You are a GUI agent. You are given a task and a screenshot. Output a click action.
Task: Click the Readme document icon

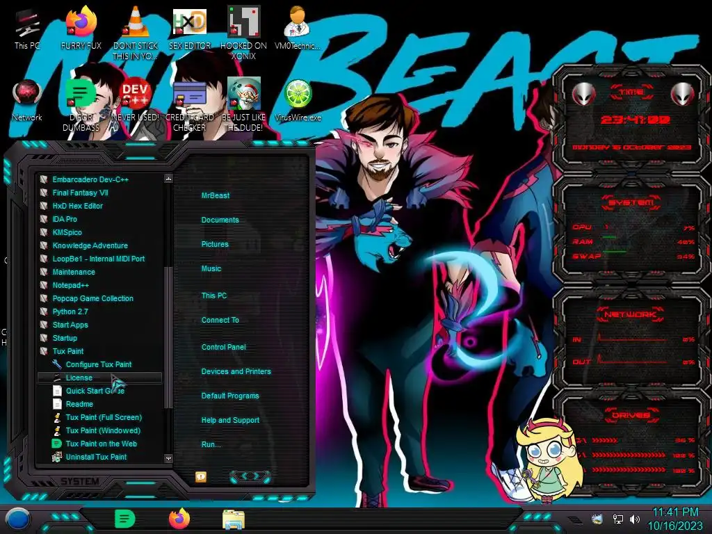57,404
